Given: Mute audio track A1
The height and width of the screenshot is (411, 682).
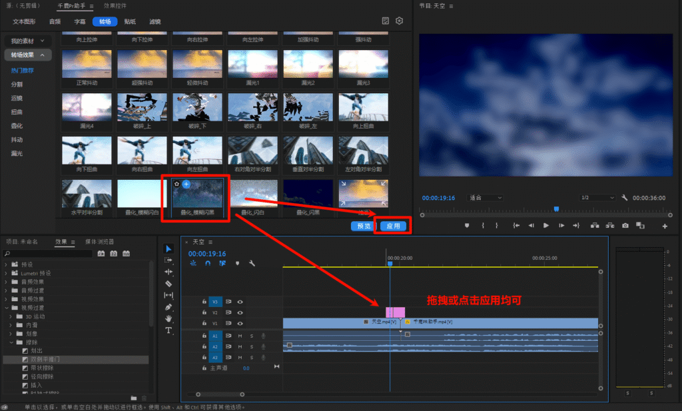Looking at the screenshot, I should coord(240,336).
